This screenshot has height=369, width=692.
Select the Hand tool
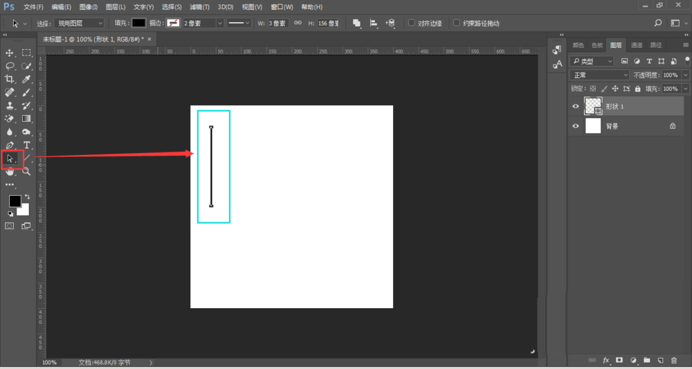point(10,172)
